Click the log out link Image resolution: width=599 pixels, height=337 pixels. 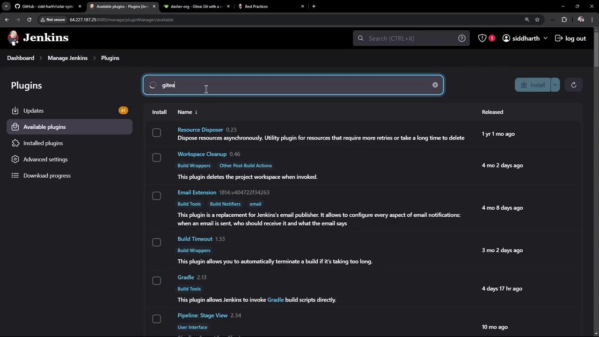point(570,38)
